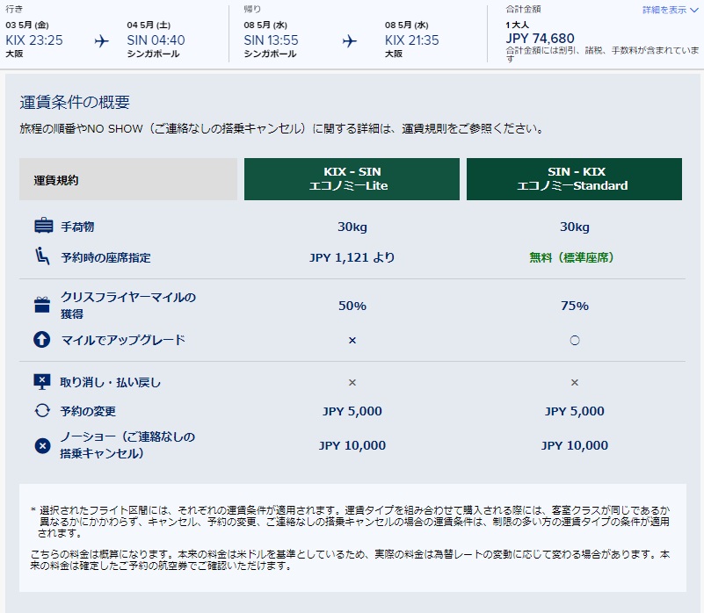Viewport: 704px width, 613px height.
Task: Click the Lite cancellation refund × mark
Action: pyautogui.click(x=352, y=382)
